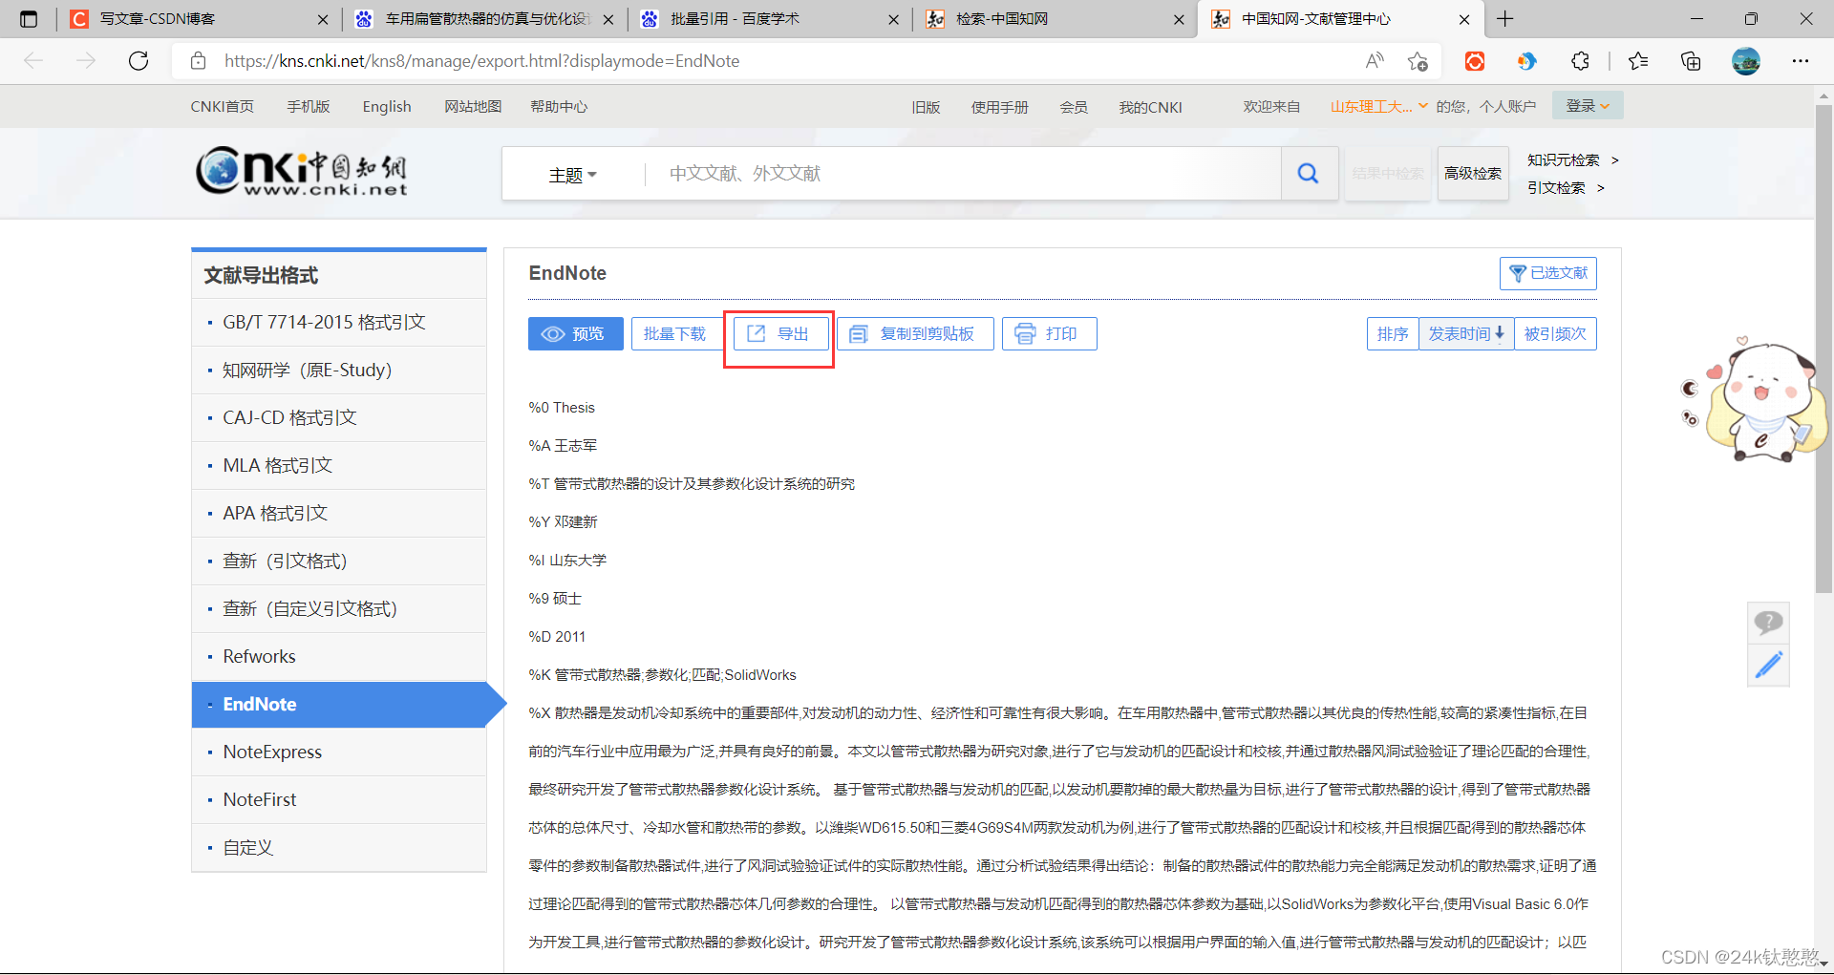Select 查新 (自定义引文格式) option

339,608
